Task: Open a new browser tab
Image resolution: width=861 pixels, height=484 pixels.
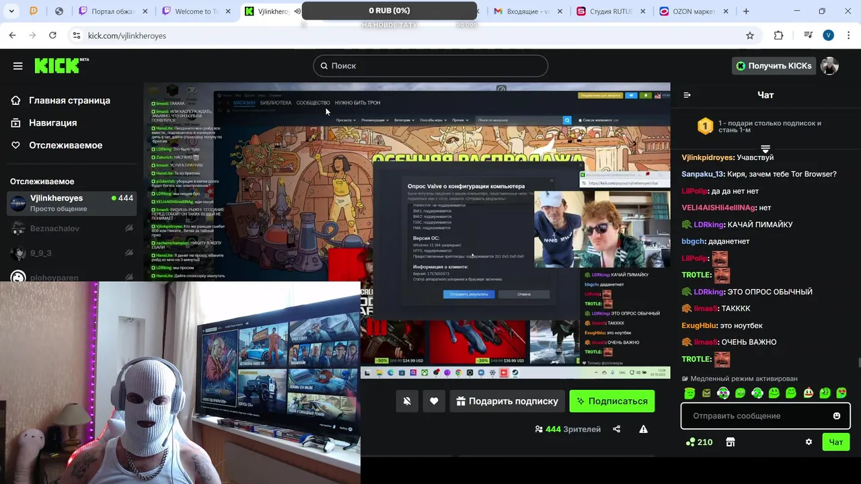Action: click(746, 11)
